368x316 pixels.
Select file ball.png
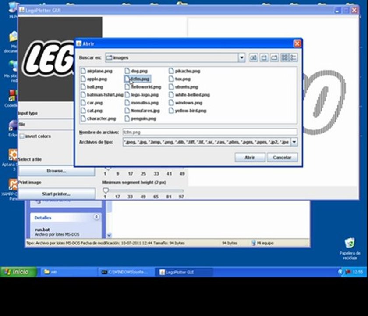(92, 87)
